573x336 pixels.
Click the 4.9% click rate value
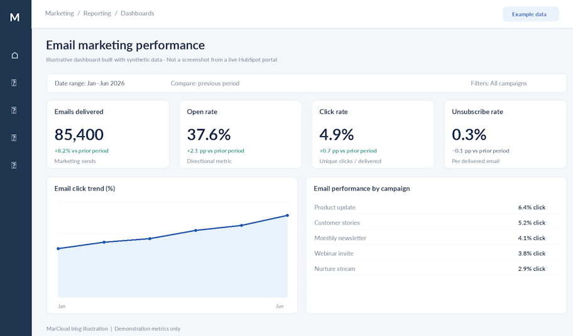[x=337, y=135]
